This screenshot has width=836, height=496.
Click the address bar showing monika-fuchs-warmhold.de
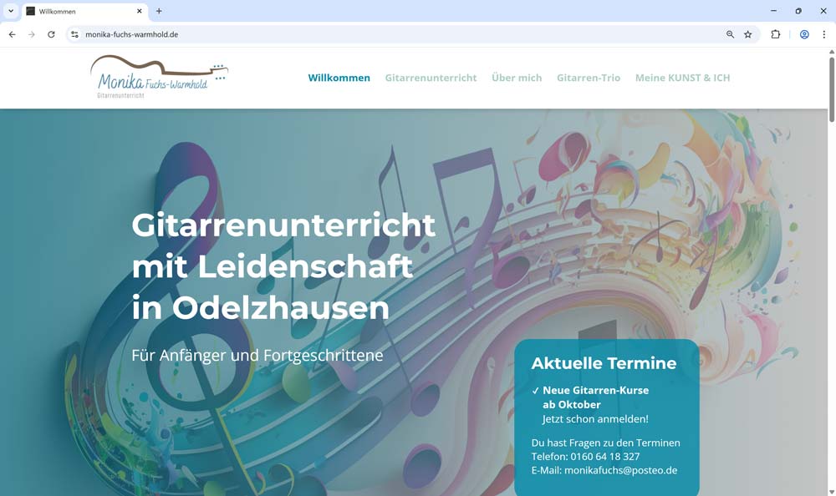pos(395,34)
